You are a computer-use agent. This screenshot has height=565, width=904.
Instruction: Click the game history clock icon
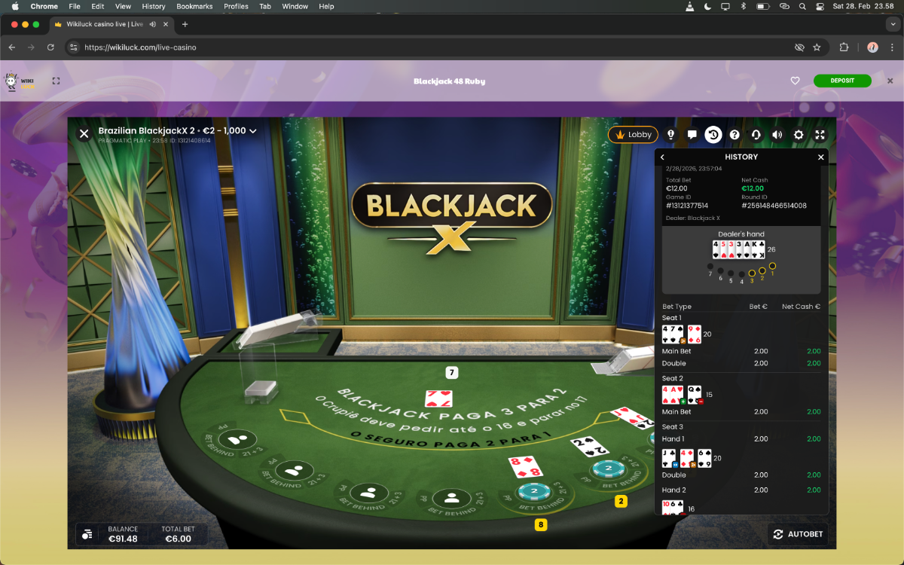pyautogui.click(x=713, y=135)
